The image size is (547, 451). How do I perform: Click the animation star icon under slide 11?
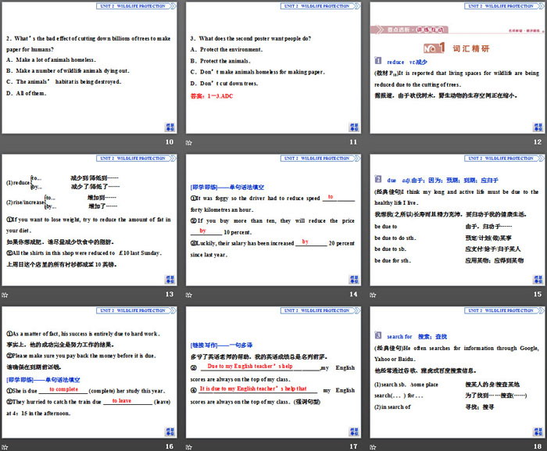pyautogui.click(x=189, y=143)
